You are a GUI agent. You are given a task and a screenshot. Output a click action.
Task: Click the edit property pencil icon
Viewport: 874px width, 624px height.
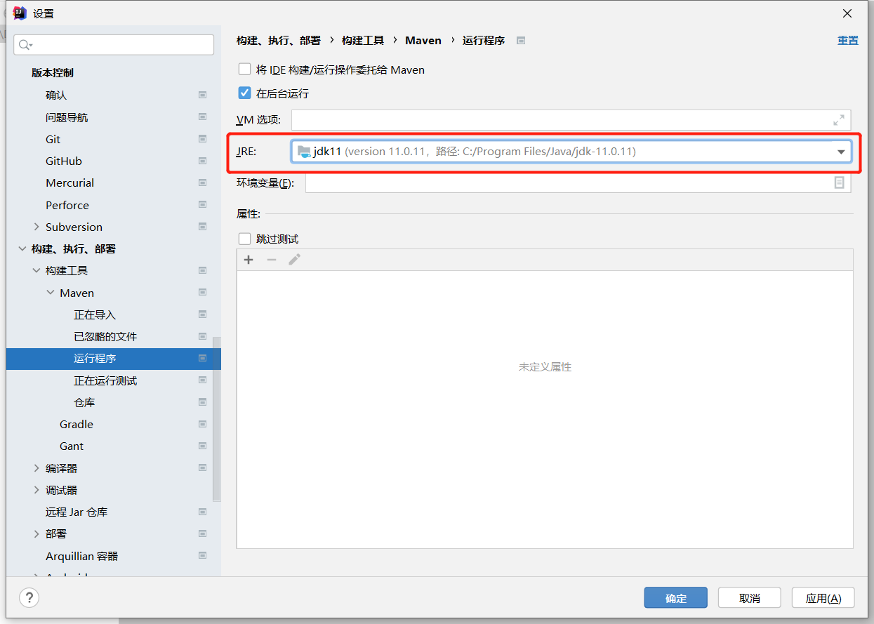(x=295, y=260)
